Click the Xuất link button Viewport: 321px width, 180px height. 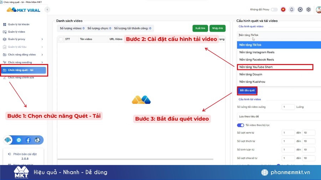[x=200, y=28]
